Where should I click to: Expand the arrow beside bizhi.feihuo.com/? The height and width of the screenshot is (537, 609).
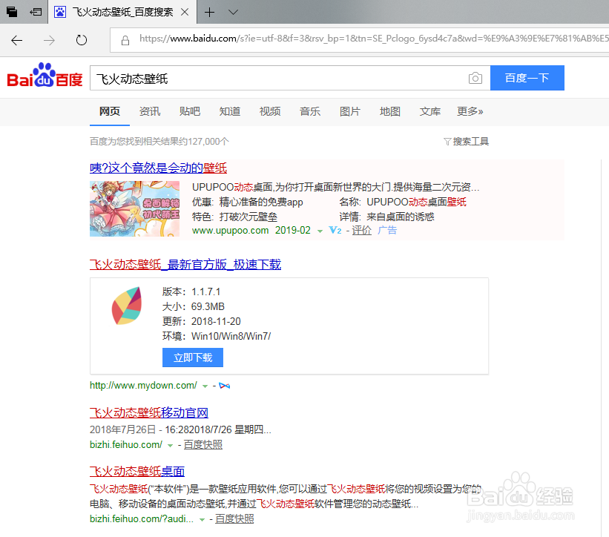[x=170, y=446]
